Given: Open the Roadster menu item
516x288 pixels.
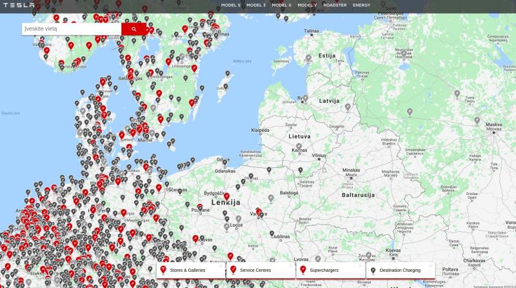Looking at the screenshot, I should (335, 5).
